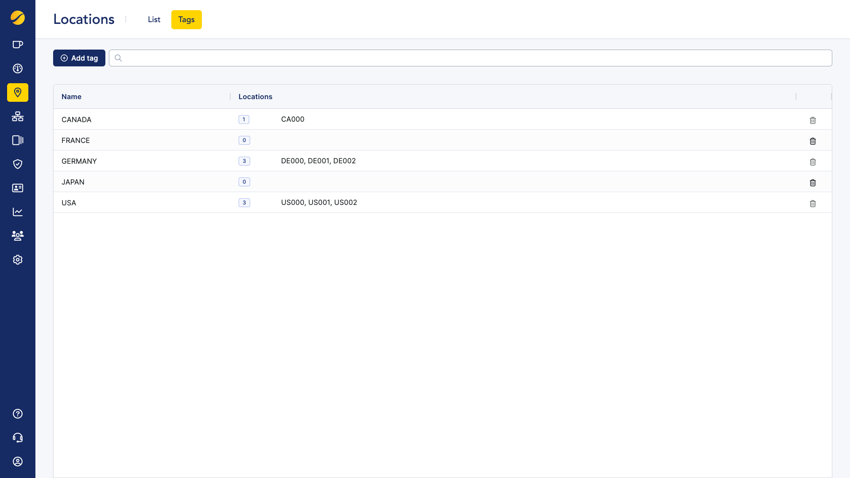
Task: Open the security shield icon
Action: click(18, 164)
